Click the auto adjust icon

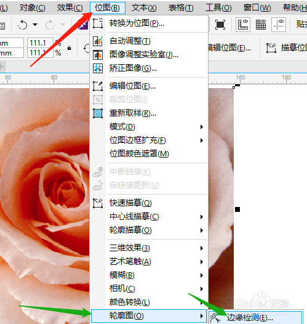[x=98, y=41]
